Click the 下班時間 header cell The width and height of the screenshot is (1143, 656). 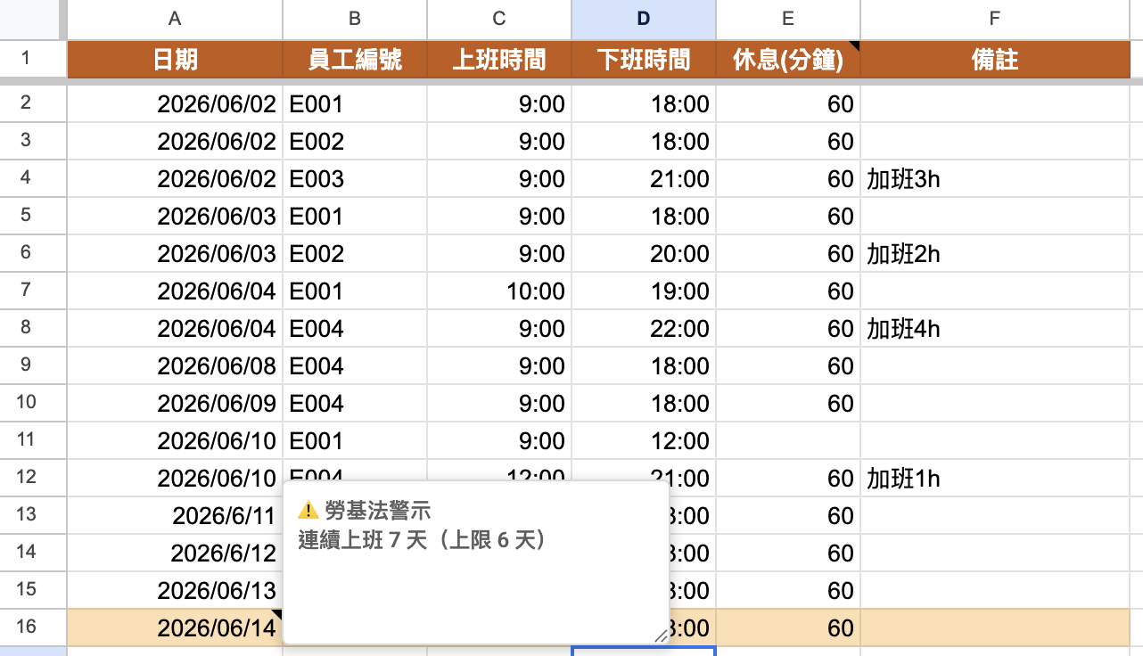[644, 60]
